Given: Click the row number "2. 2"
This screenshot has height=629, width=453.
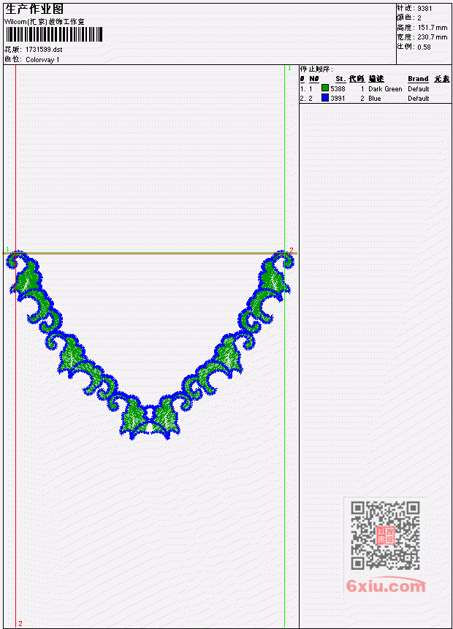Looking at the screenshot, I should [x=306, y=99].
